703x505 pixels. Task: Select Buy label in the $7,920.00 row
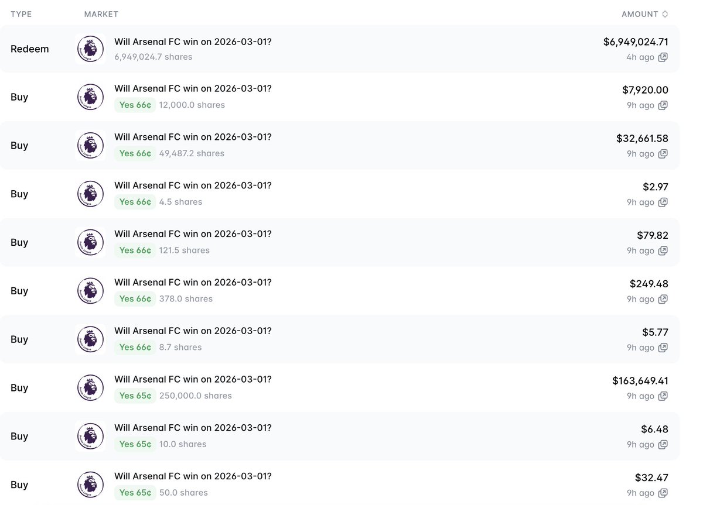click(x=19, y=97)
